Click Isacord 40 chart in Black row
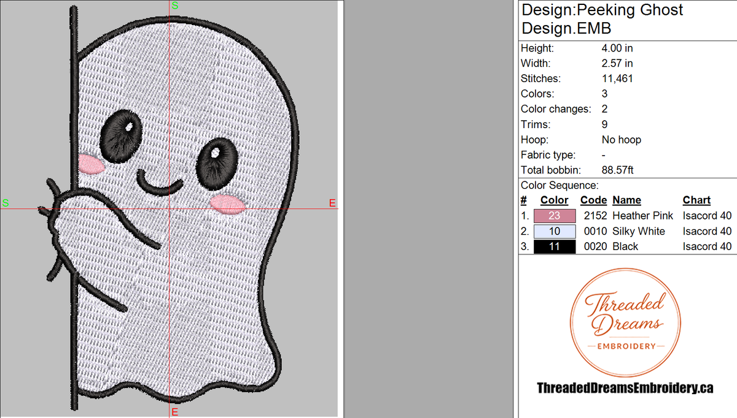This screenshot has width=737, height=418. [x=707, y=246]
